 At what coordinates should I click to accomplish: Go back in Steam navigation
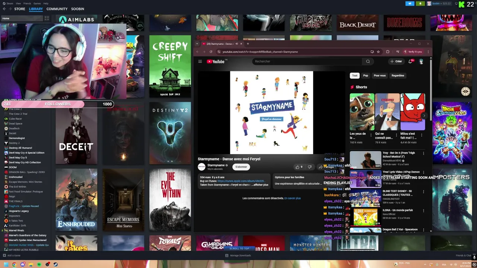tap(4, 9)
